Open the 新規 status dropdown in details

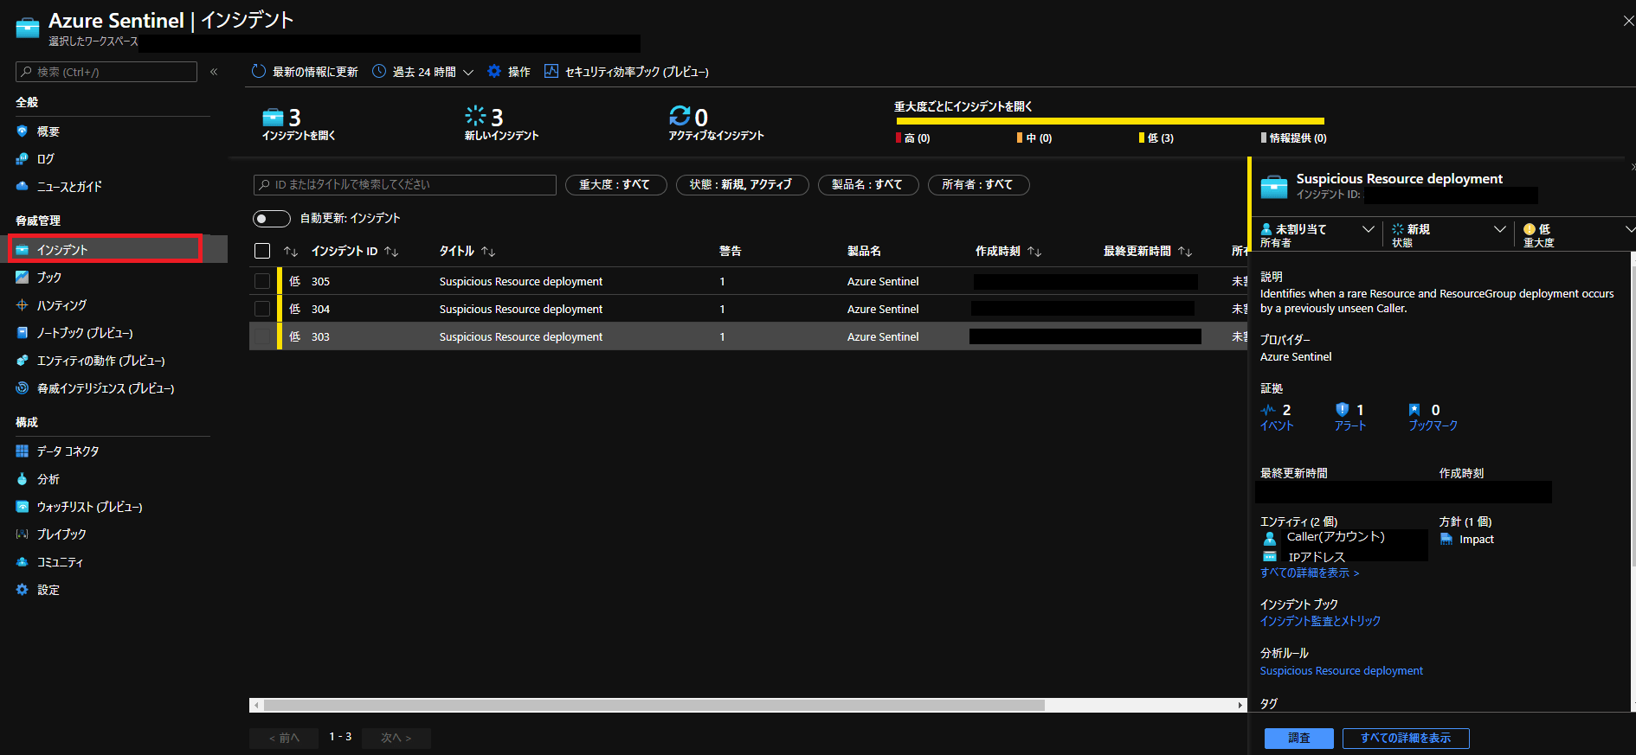(1449, 234)
